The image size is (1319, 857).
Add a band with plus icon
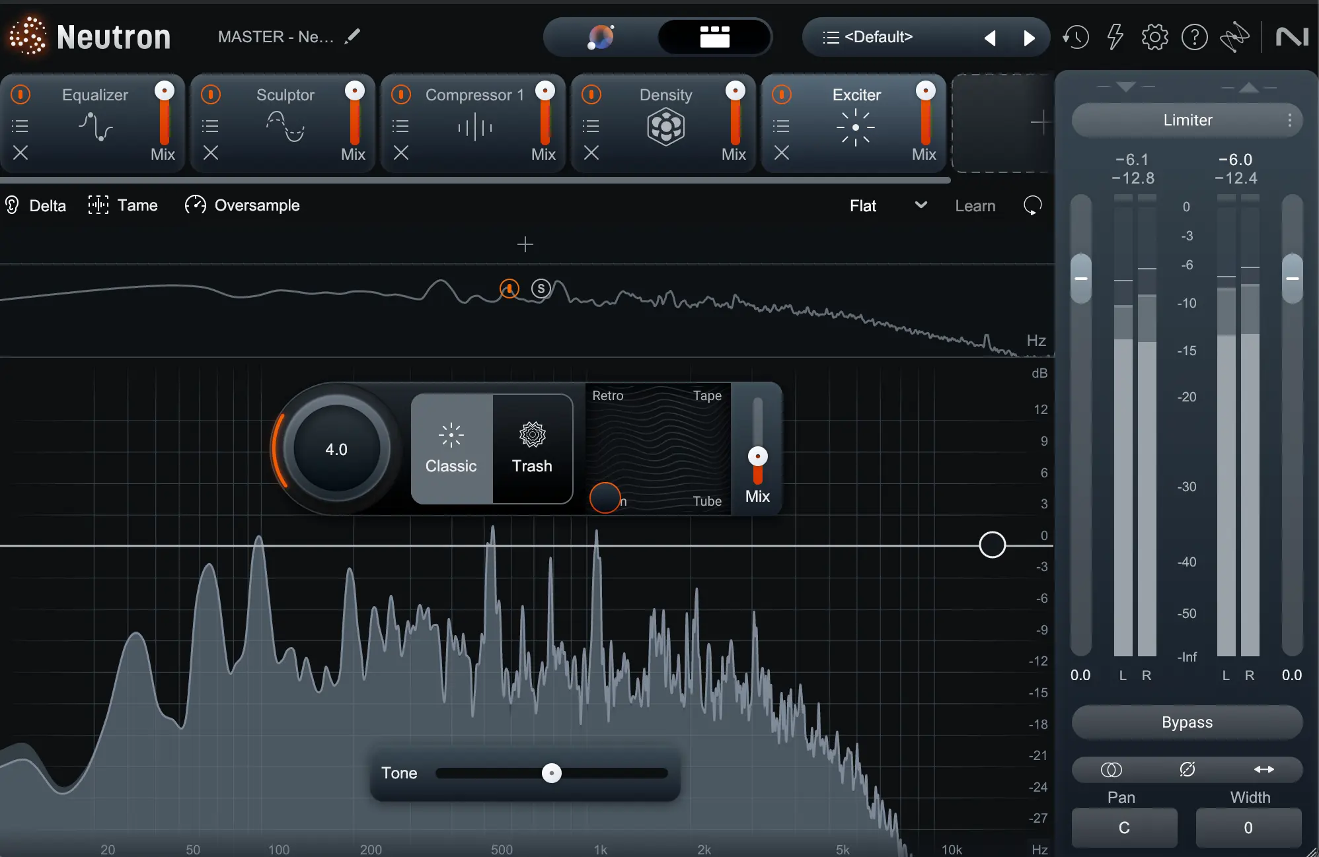pos(525,244)
